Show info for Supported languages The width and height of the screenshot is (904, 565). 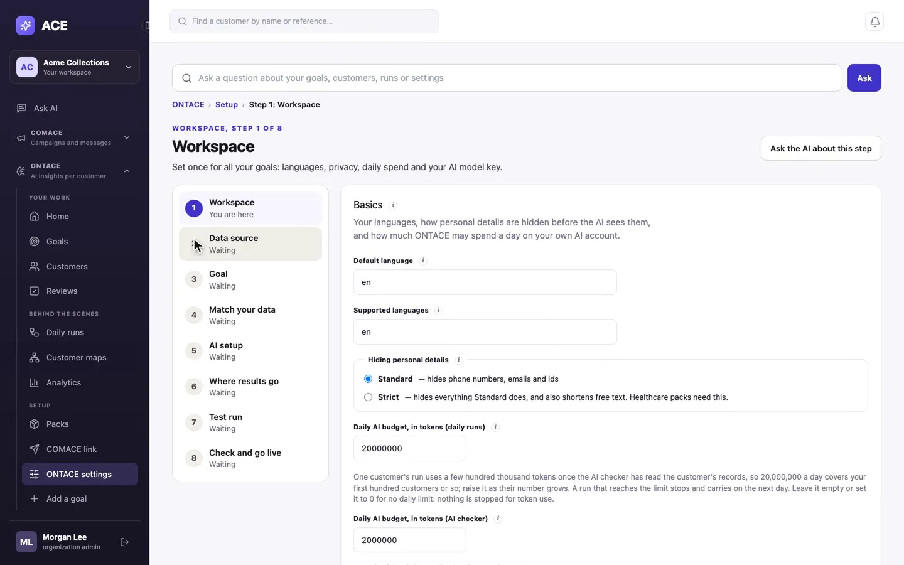coord(439,310)
